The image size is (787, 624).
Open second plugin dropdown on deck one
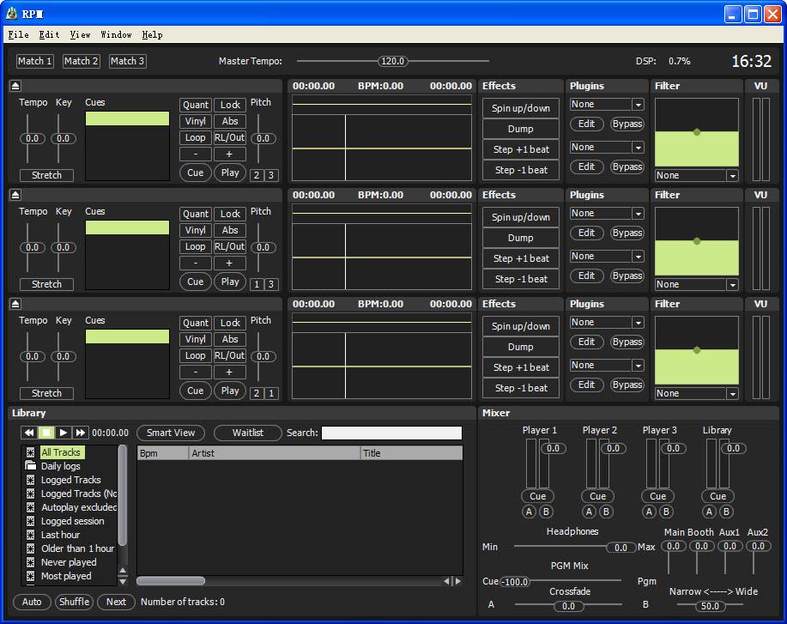pyautogui.click(x=638, y=148)
